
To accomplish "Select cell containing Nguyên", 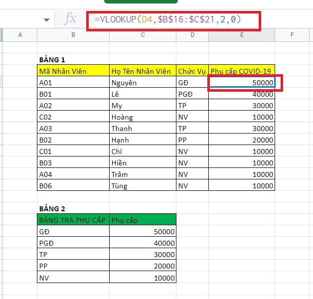I will coord(143,82).
